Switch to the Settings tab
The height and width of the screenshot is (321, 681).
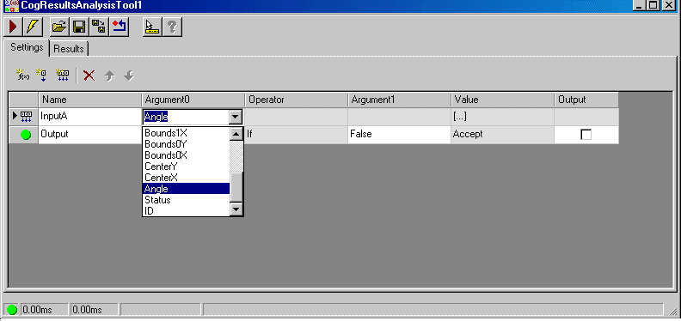click(x=27, y=47)
